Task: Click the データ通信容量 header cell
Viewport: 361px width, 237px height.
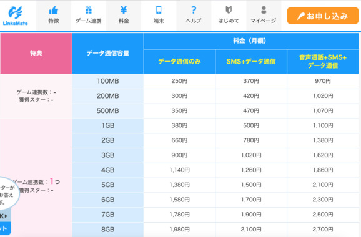Action: point(108,54)
